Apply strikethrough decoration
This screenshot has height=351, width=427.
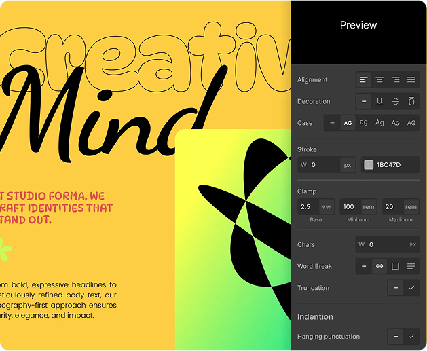tap(395, 102)
